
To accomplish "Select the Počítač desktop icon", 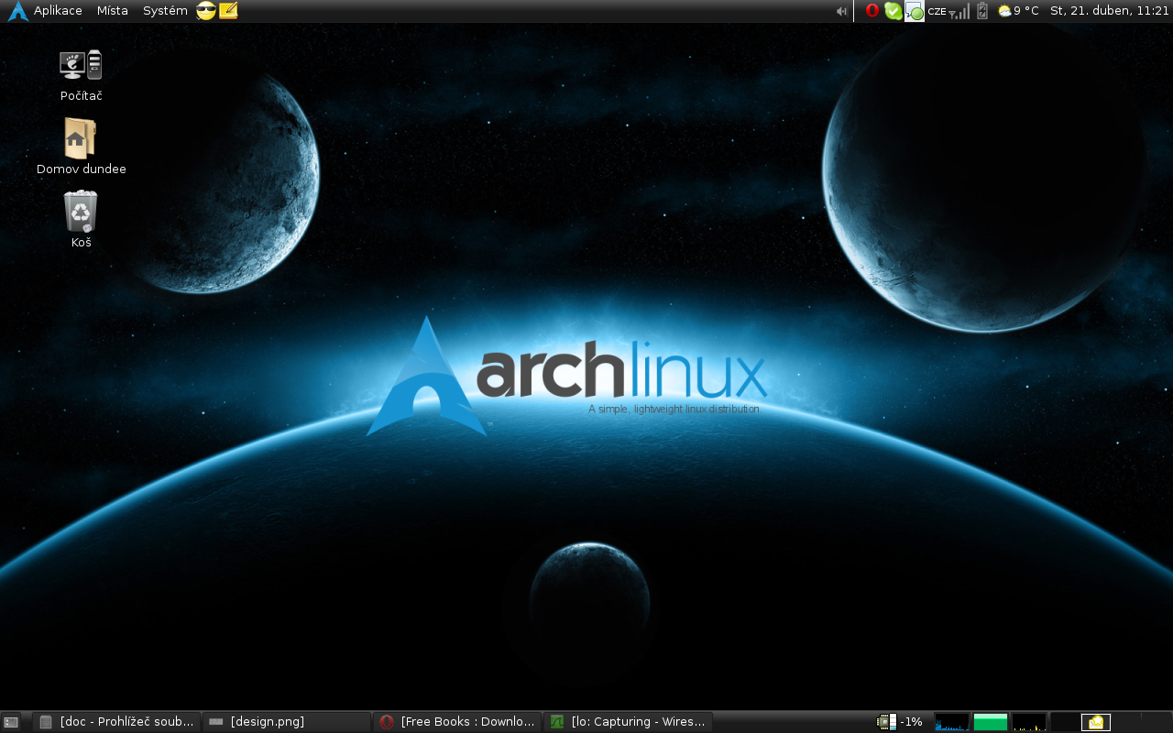I will point(81,76).
